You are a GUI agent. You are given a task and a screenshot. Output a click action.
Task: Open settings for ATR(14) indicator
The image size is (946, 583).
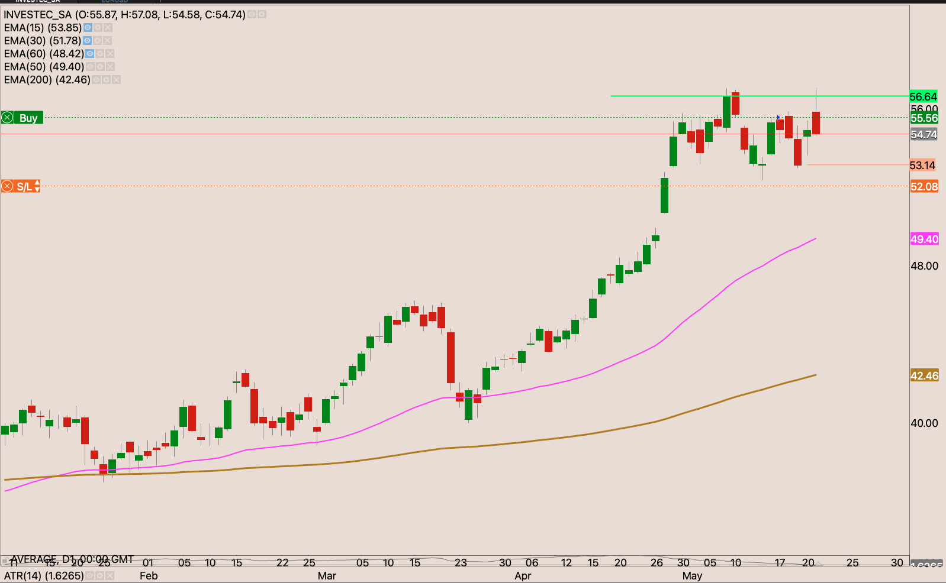[x=99, y=575]
